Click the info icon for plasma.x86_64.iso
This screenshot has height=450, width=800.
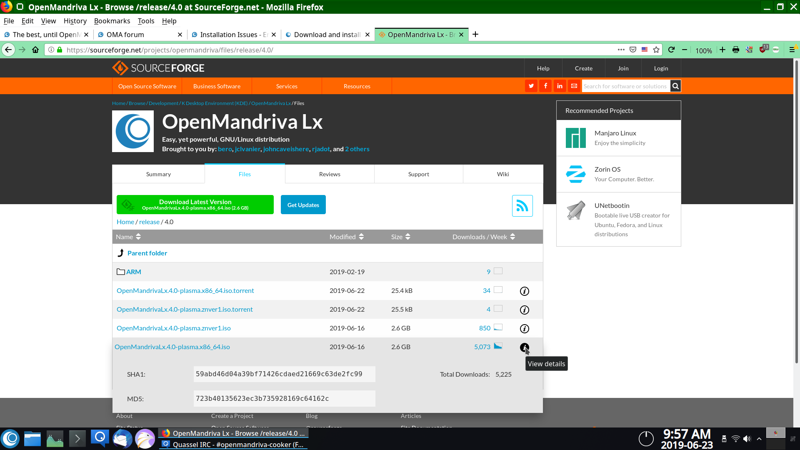(x=525, y=347)
